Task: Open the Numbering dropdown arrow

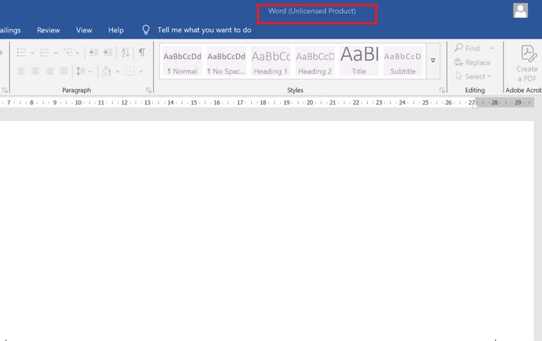Action: point(55,53)
